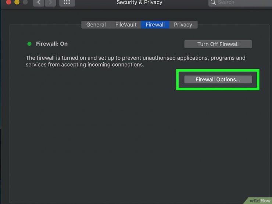272x204 pixels.
Task: Show all preferences via the grid icon
Action: coord(67,3)
